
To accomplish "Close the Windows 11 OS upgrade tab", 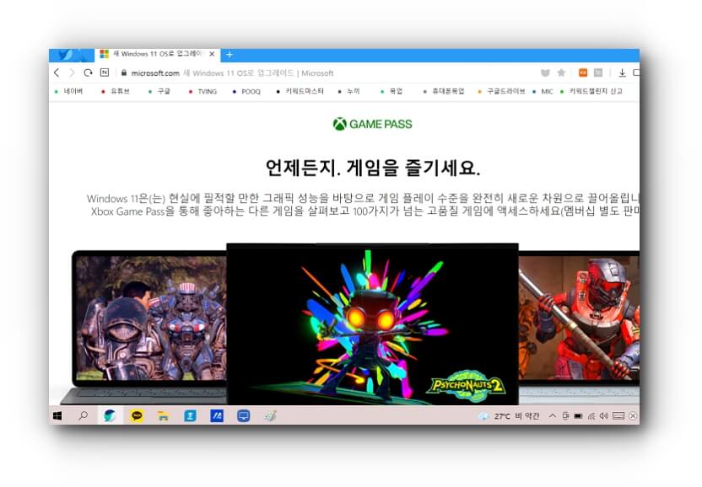I will point(212,54).
